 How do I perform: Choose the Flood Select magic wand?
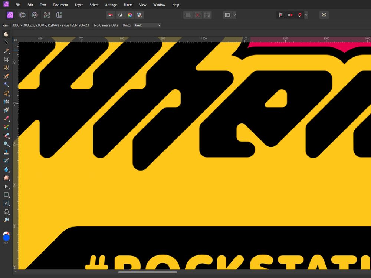tap(6, 85)
